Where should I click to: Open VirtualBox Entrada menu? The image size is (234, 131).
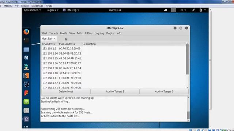tap(25, 6)
